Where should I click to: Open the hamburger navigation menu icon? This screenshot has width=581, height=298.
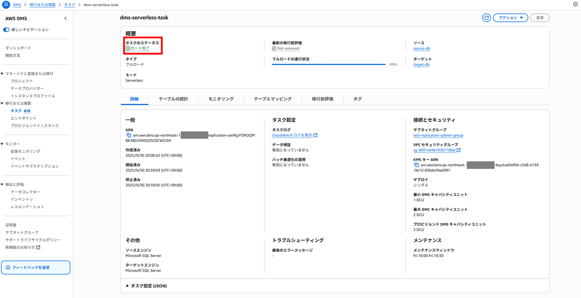pos(6,4)
